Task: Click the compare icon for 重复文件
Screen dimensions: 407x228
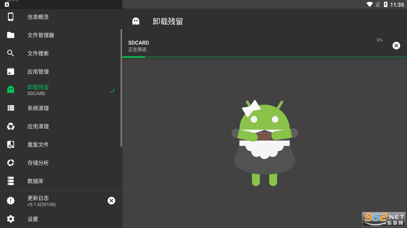Action: [x=11, y=144]
